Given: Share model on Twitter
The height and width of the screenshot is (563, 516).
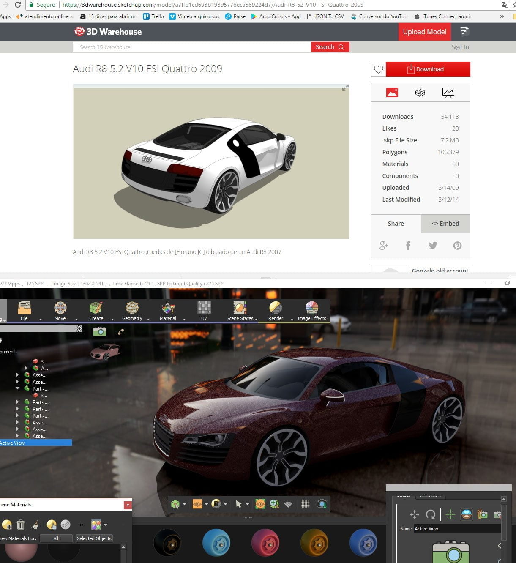Looking at the screenshot, I should [x=433, y=246].
